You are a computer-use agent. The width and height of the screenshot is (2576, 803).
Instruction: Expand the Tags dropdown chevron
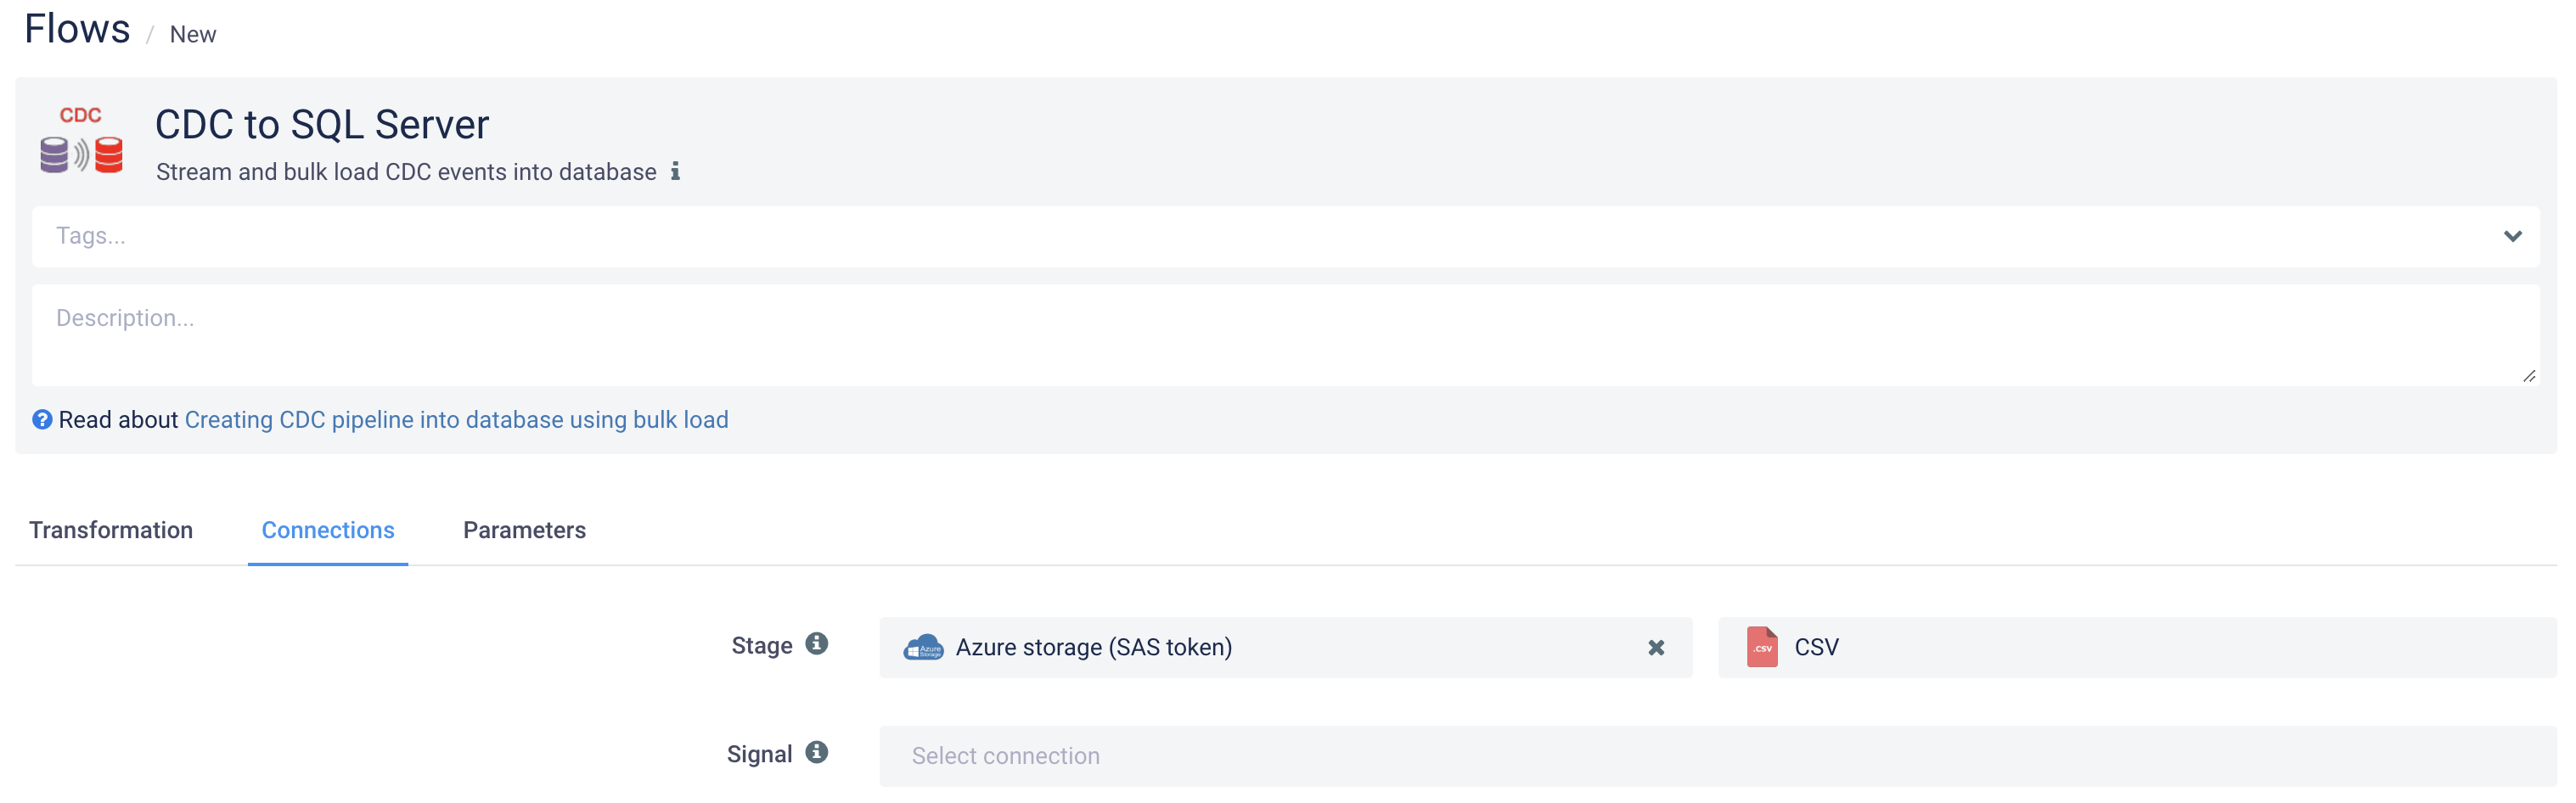(x=2512, y=237)
